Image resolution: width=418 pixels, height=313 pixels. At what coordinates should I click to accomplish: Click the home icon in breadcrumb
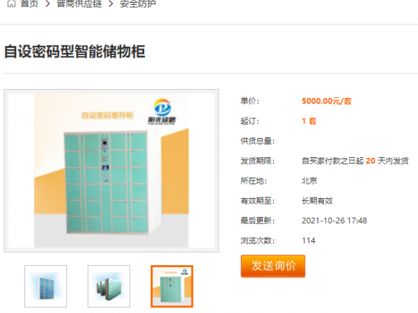click(x=11, y=3)
